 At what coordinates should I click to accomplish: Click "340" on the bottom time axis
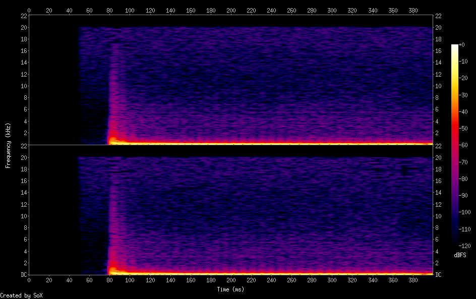coord(373,280)
